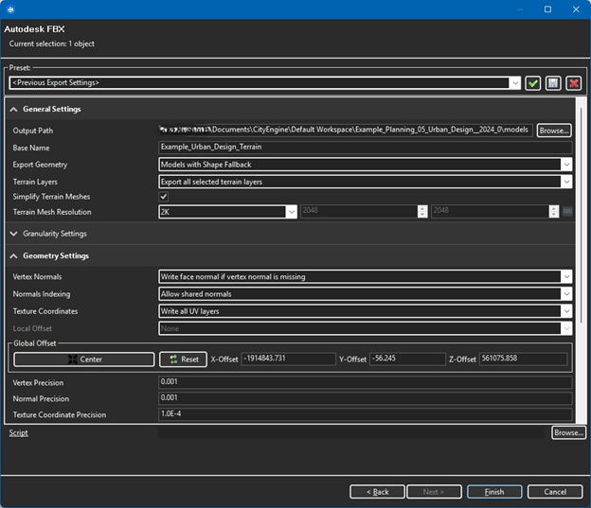Click Script path input field
591x508 pixels.
point(351,432)
